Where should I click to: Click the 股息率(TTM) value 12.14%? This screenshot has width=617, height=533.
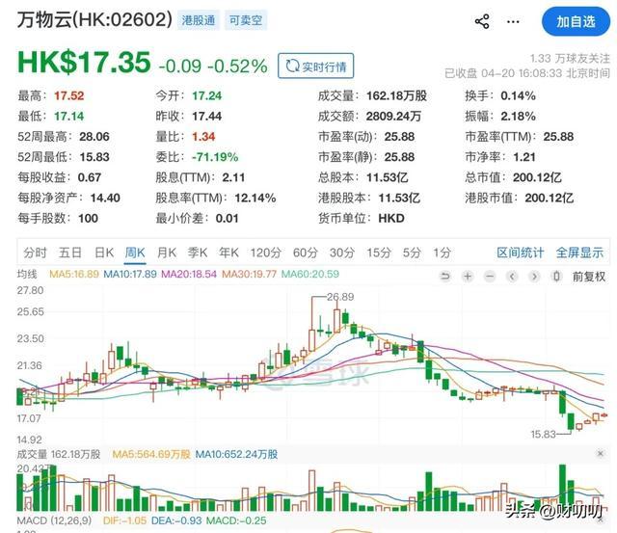(255, 198)
